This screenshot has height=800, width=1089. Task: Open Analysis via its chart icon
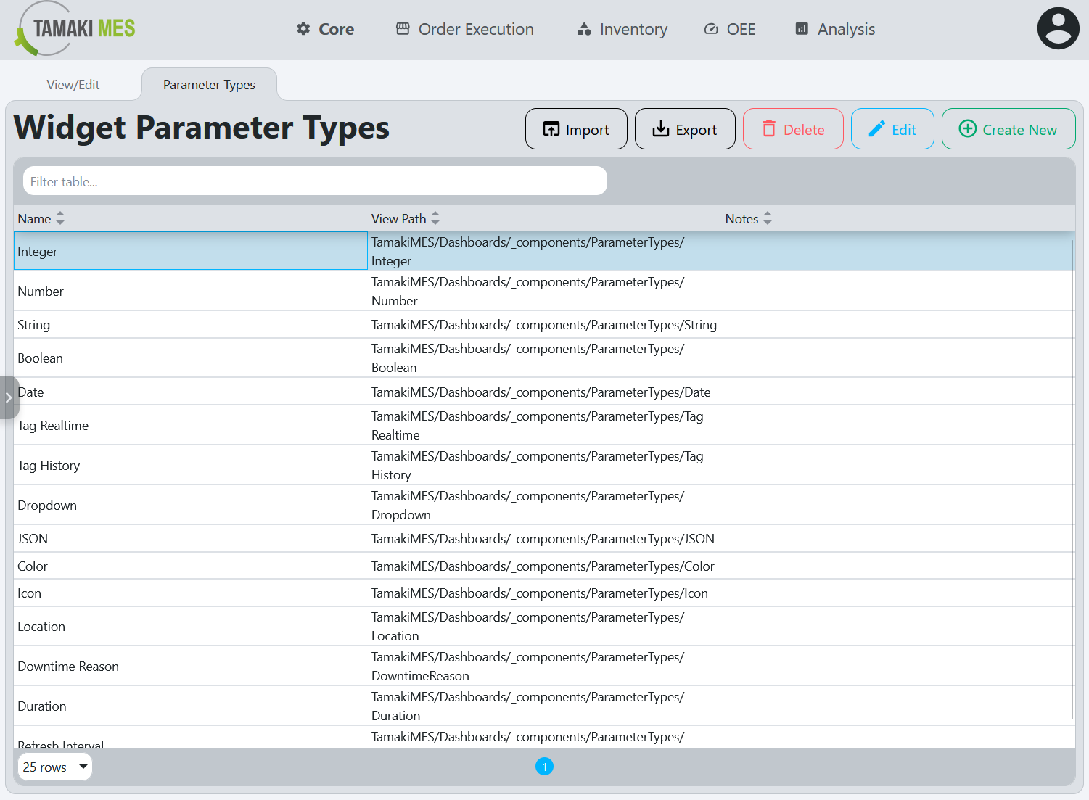click(x=801, y=28)
